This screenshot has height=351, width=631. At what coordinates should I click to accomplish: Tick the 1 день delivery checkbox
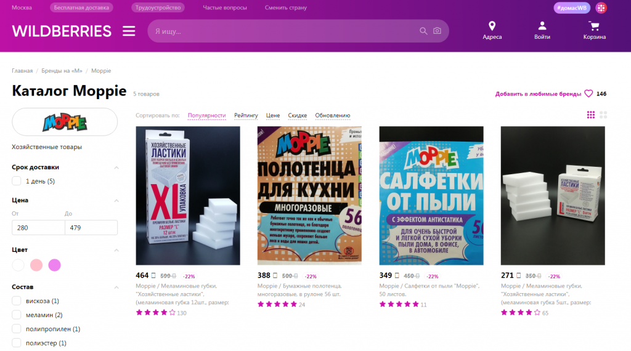(17, 181)
